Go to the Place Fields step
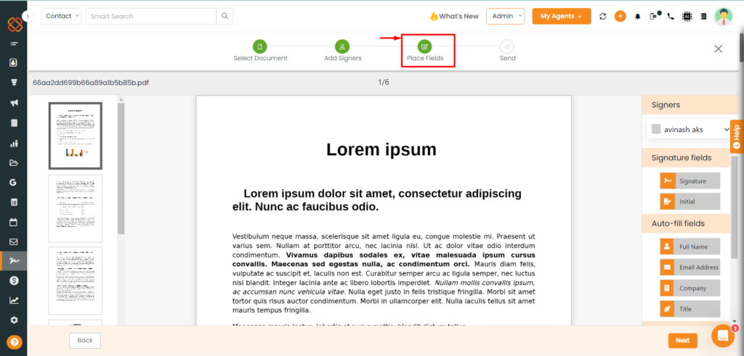This screenshot has height=356, width=744. click(425, 51)
